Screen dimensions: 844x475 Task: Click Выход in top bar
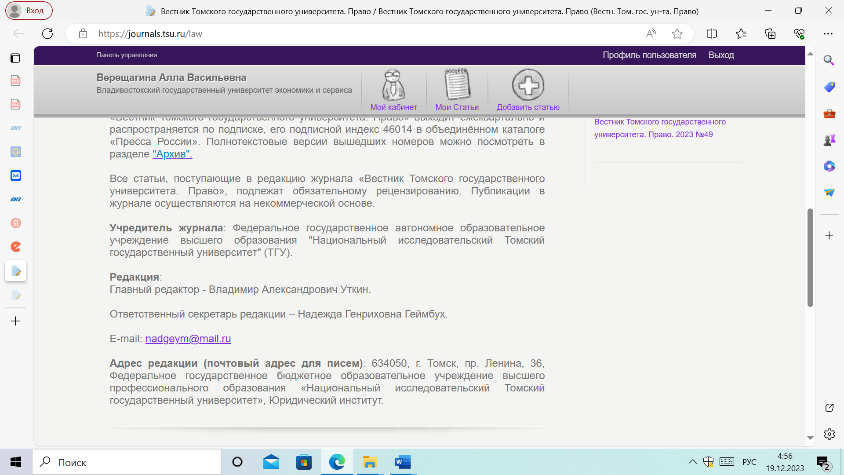(721, 55)
